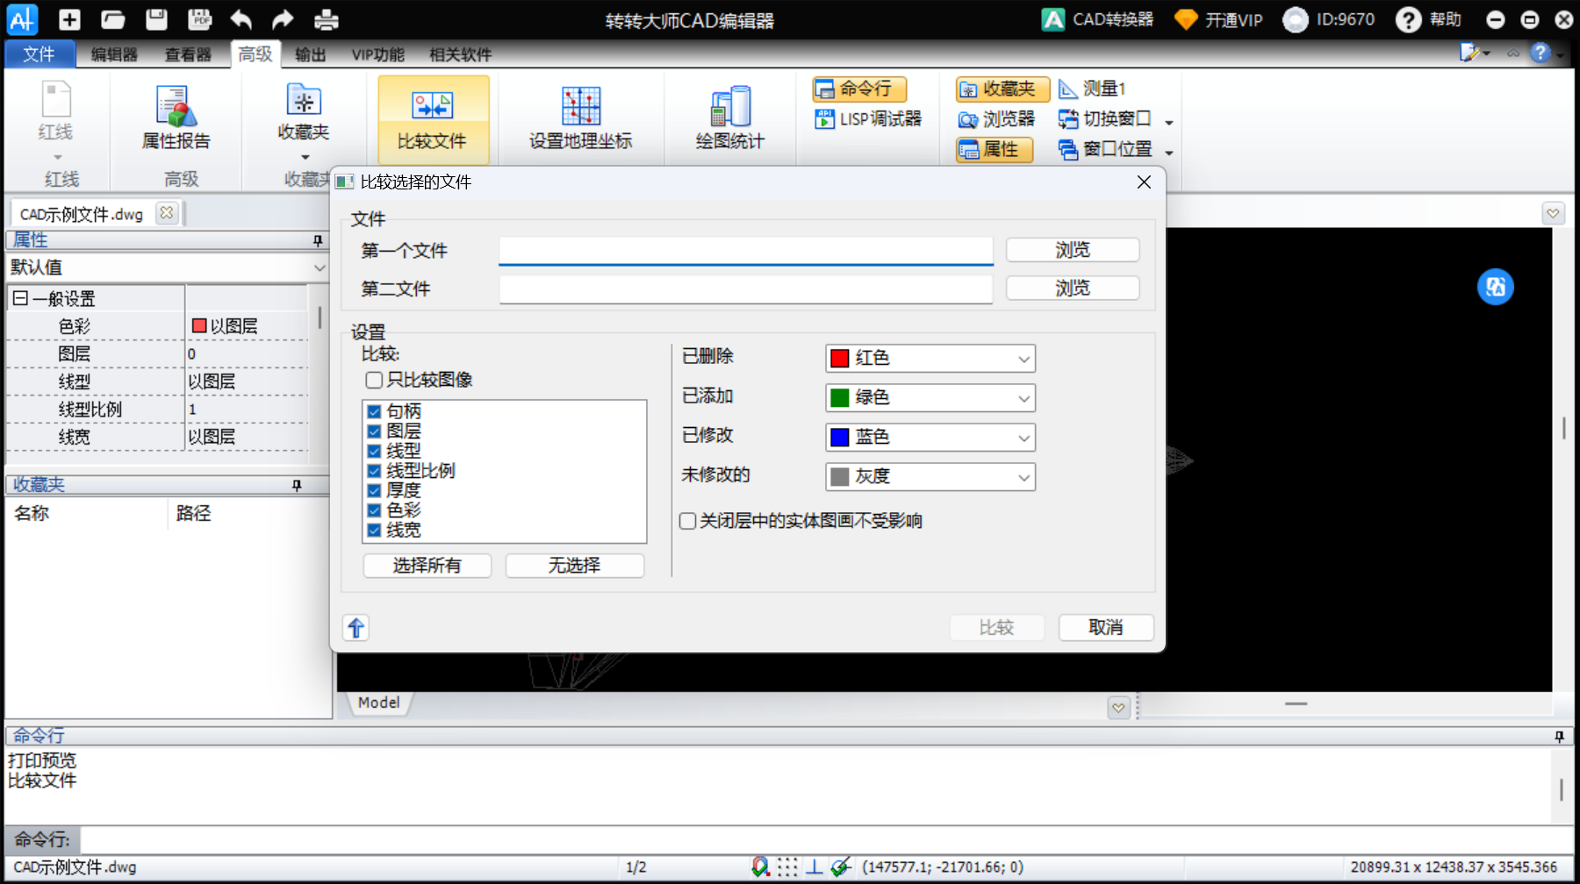Toggle the 命令行 panel button
Screen dimensions: 1580x884
pyautogui.click(x=859, y=89)
